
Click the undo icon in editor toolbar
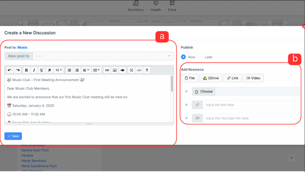[10, 70]
